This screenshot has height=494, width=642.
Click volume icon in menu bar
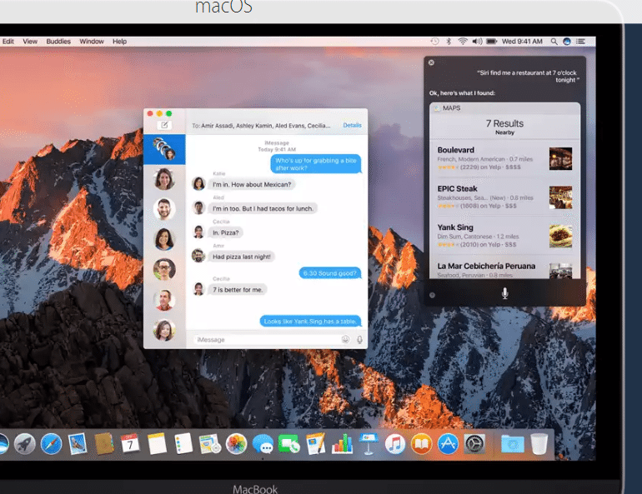coord(477,42)
